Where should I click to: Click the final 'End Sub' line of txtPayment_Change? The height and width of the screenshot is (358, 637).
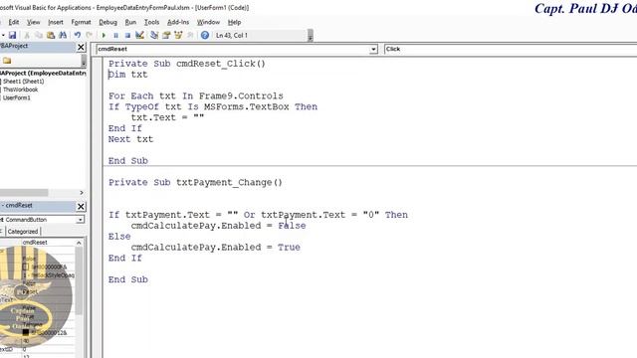[128, 279]
